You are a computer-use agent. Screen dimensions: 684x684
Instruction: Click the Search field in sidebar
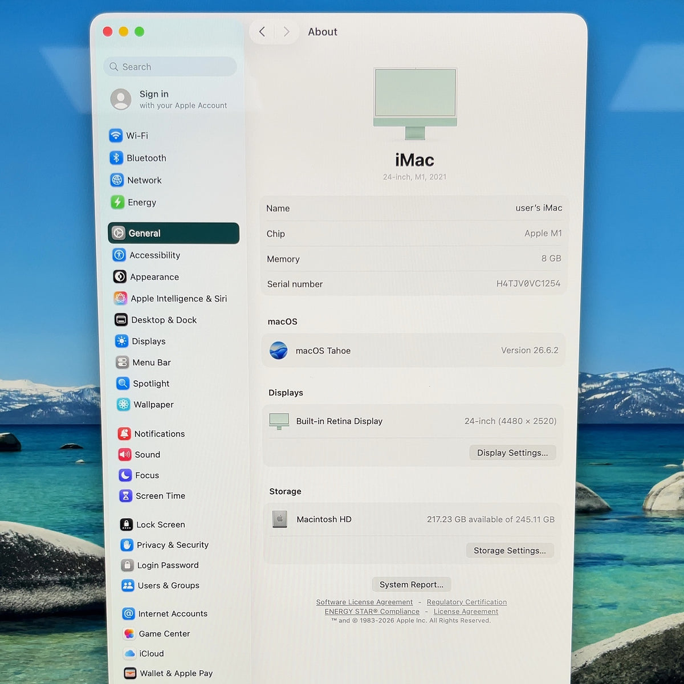tap(170, 67)
